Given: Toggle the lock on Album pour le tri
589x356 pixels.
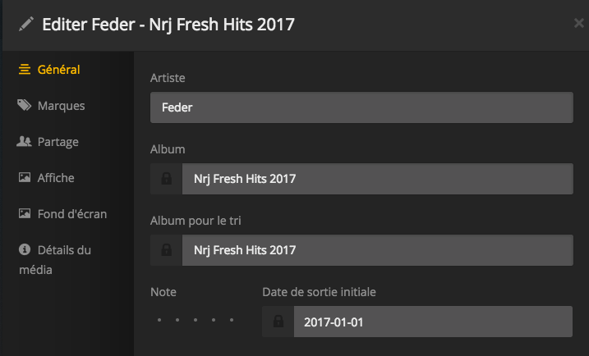Looking at the screenshot, I should coord(166,250).
